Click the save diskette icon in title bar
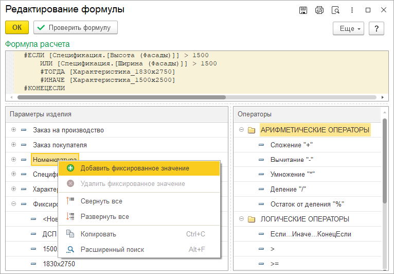 tap(303, 10)
